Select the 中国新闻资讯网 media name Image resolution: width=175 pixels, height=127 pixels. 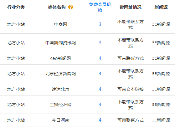point(60,43)
